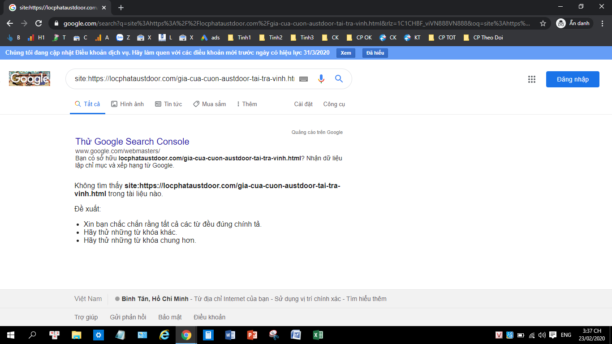Select the active Chrome tab title

[x=58, y=8]
